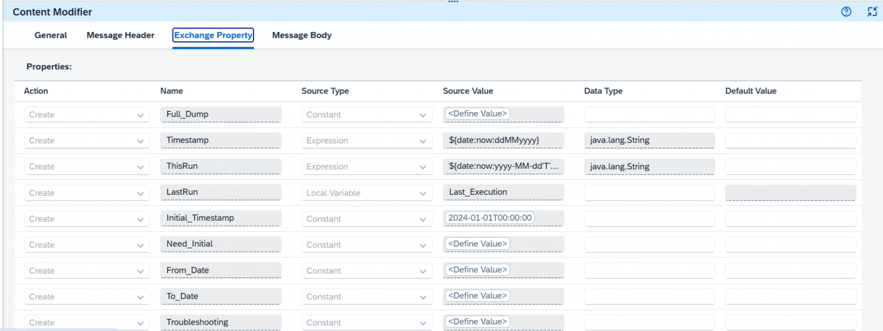The image size is (883, 331).
Task: Click java.lang.String data type of Timestamp
Action: [649, 140]
